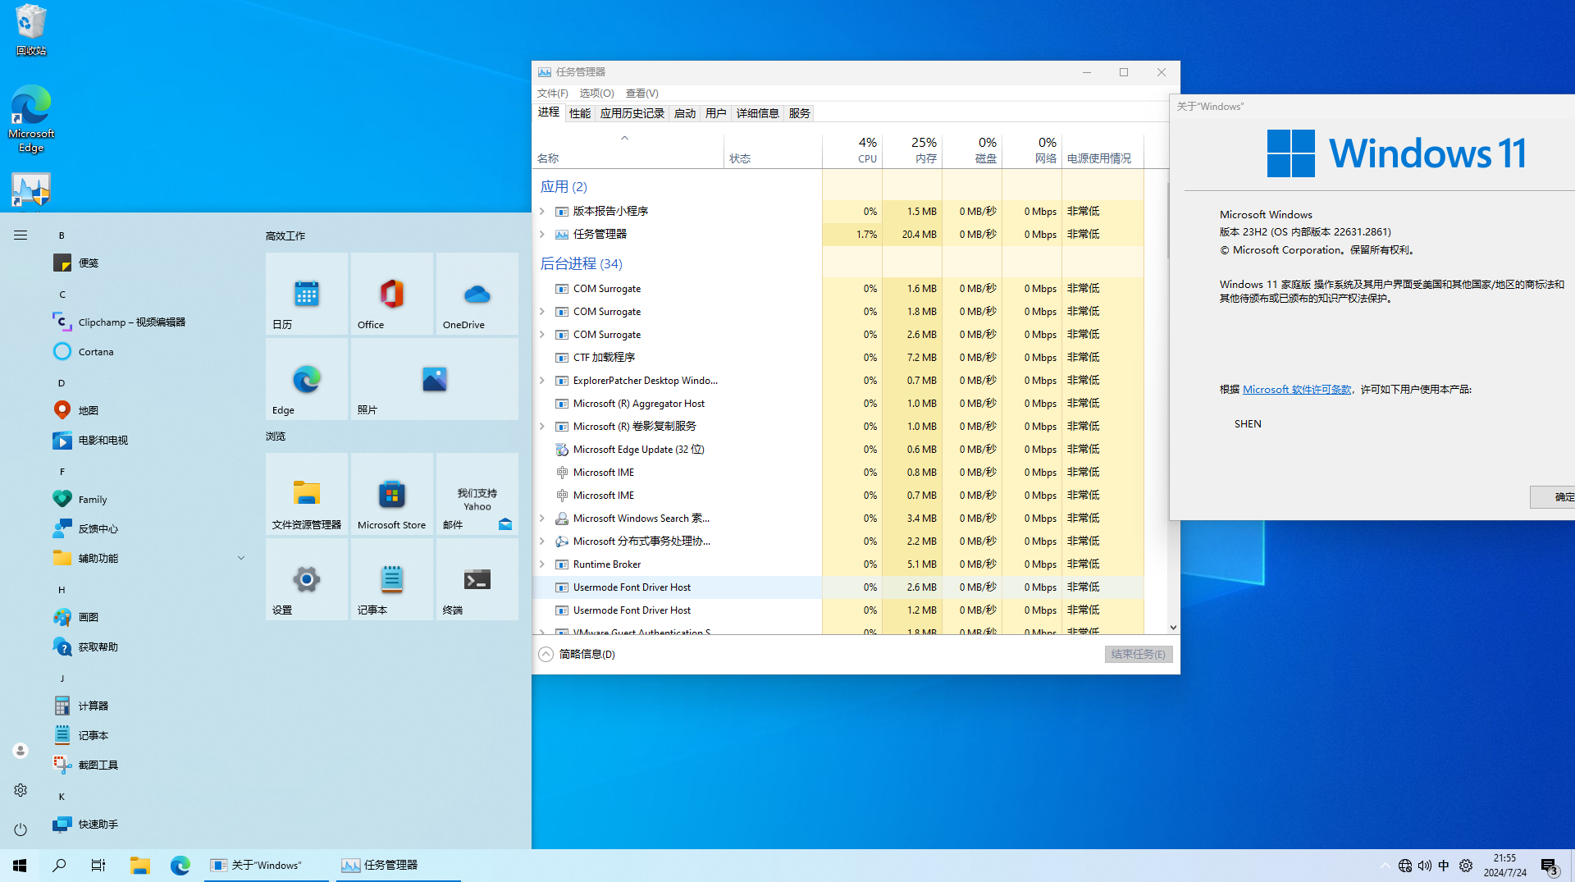Open the 终端 terminal tile

[477, 579]
